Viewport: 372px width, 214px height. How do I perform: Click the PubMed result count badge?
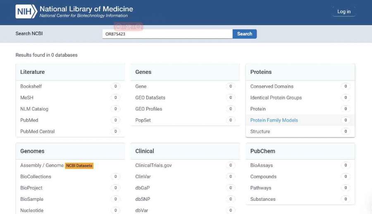pyautogui.click(x=115, y=120)
